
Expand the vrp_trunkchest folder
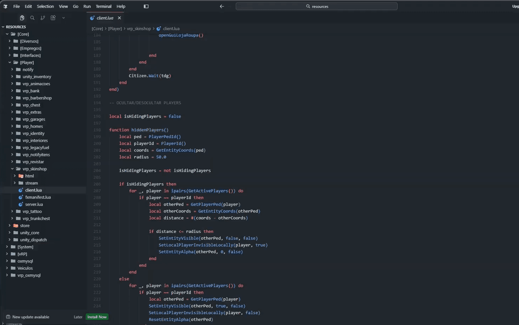point(43,218)
